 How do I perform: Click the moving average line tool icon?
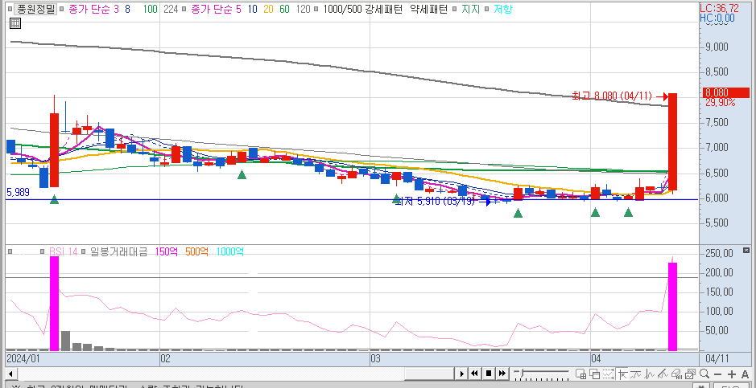point(635,374)
